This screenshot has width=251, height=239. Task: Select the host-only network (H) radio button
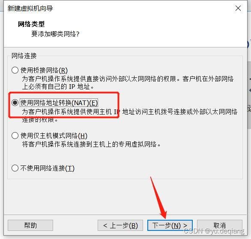[15, 136]
